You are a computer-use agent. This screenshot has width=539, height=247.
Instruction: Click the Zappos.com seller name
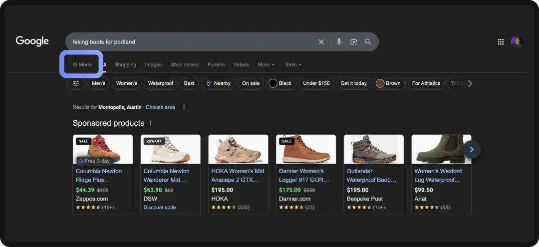click(92, 199)
